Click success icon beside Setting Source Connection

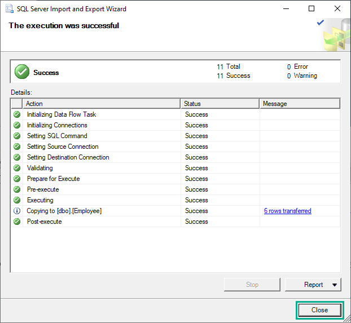pyautogui.click(x=17, y=147)
